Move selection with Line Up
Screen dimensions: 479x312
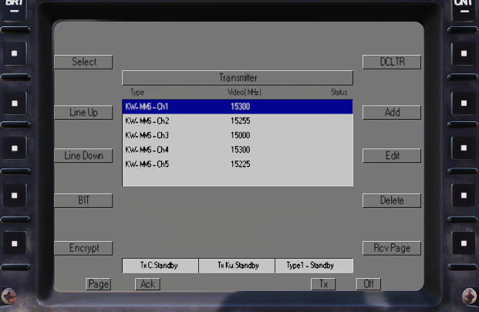pyautogui.click(x=83, y=112)
